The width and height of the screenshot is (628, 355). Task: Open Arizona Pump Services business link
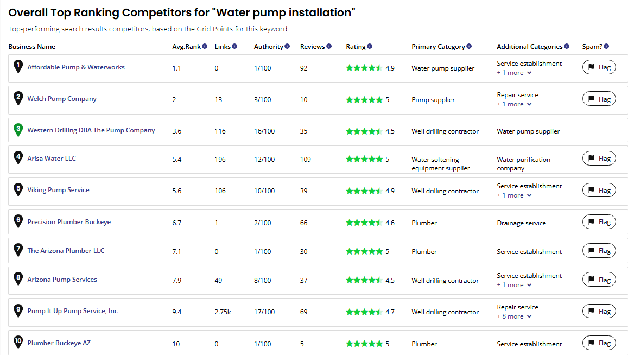[x=62, y=280]
